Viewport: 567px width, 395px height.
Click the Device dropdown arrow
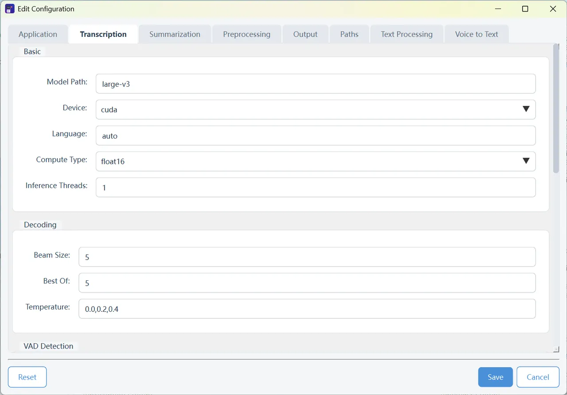(526, 109)
